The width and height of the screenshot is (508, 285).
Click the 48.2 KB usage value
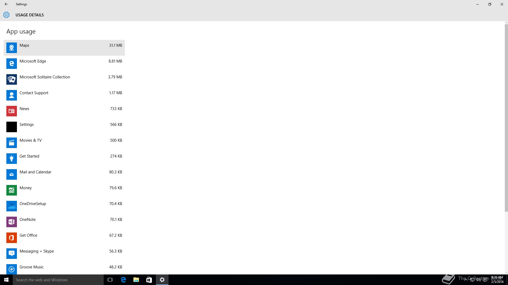(116, 267)
